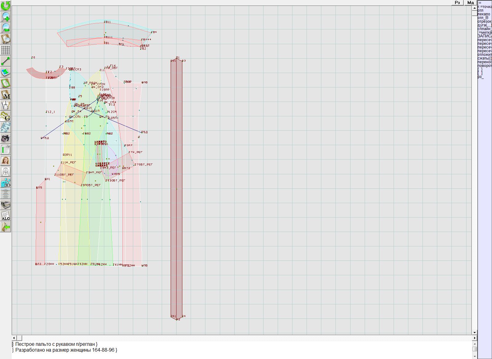Image resolution: width=492 pixels, height=359 pixels.
Task: Open the woman's face portrait icon
Action: tap(6, 160)
